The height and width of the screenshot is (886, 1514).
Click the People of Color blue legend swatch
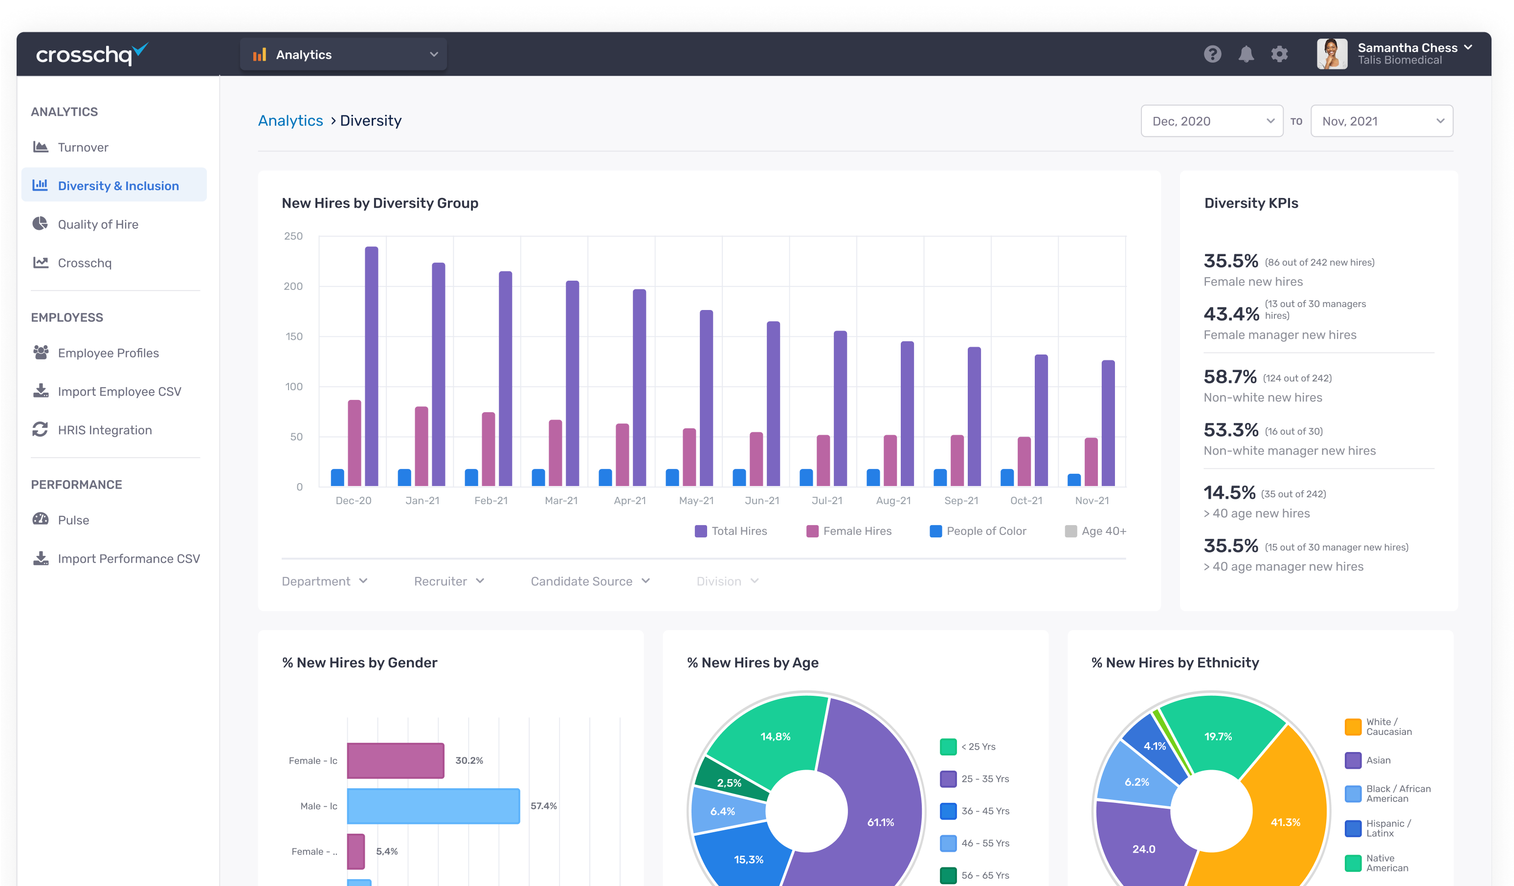click(x=935, y=531)
